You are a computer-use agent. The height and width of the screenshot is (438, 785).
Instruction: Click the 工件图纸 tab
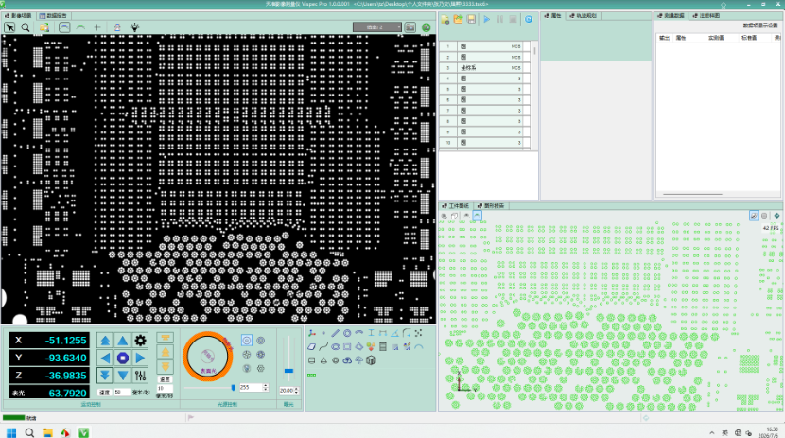tap(456, 205)
